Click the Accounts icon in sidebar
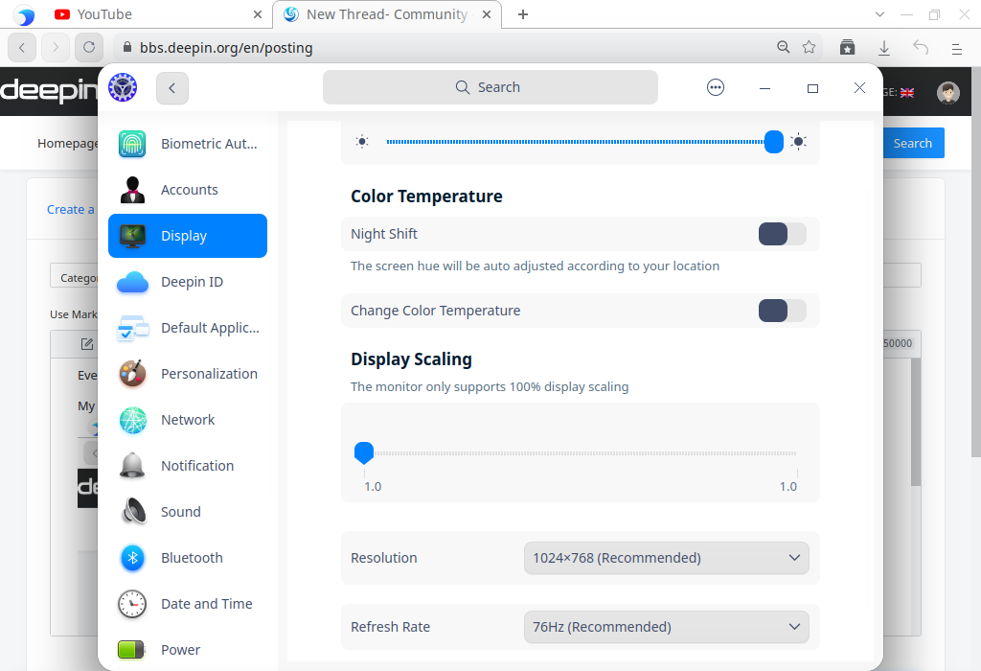Screen dimensions: 981x671 click(132, 190)
